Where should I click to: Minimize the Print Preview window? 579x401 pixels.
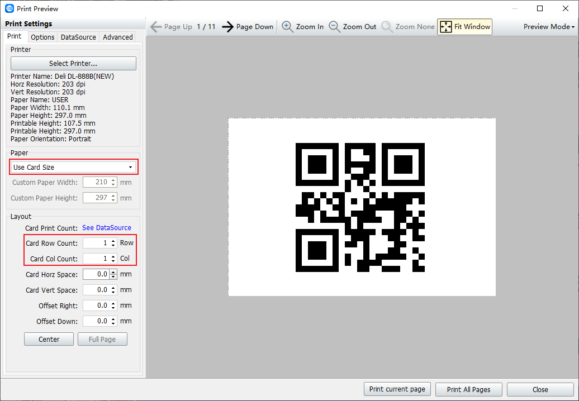point(515,8)
